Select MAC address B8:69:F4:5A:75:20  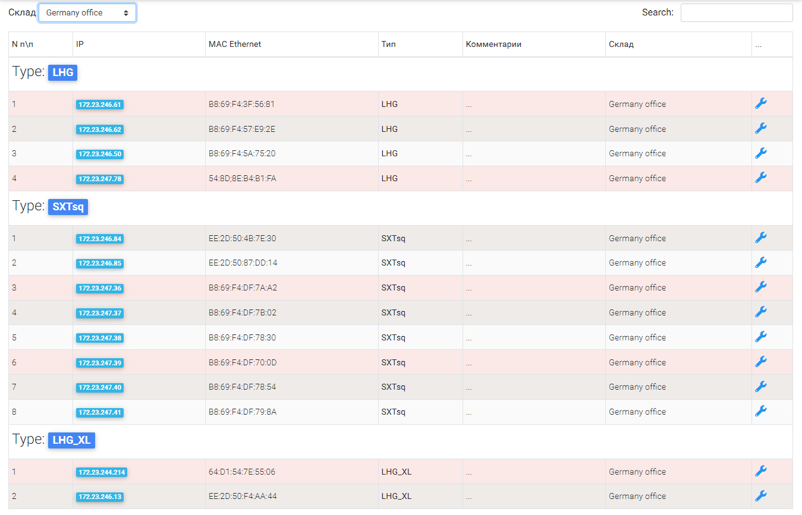click(242, 153)
